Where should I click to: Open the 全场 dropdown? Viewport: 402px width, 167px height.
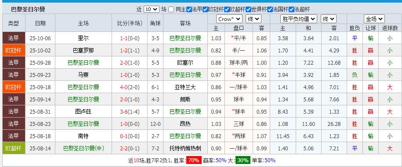point(374,19)
